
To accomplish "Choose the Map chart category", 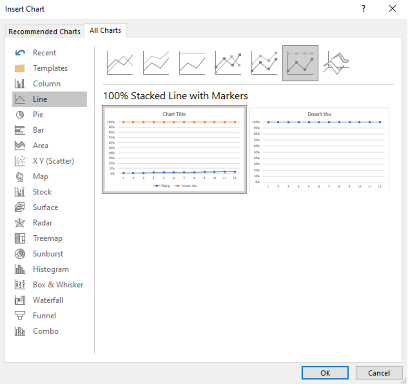I will (50, 177).
